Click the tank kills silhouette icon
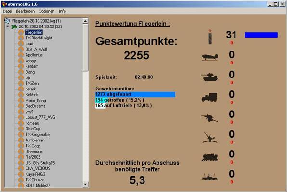 209,77
